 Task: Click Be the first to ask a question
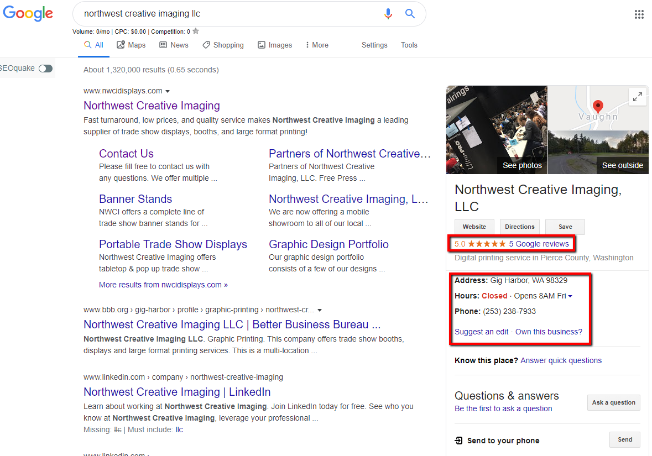click(x=503, y=408)
